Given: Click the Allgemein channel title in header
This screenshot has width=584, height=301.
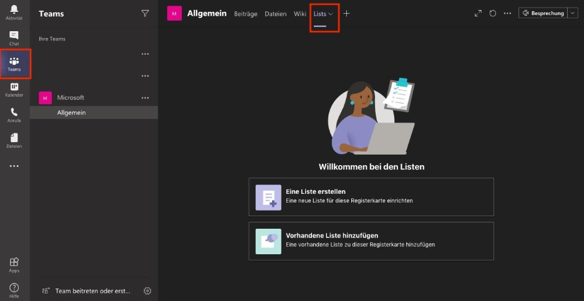Looking at the screenshot, I should pos(207,13).
